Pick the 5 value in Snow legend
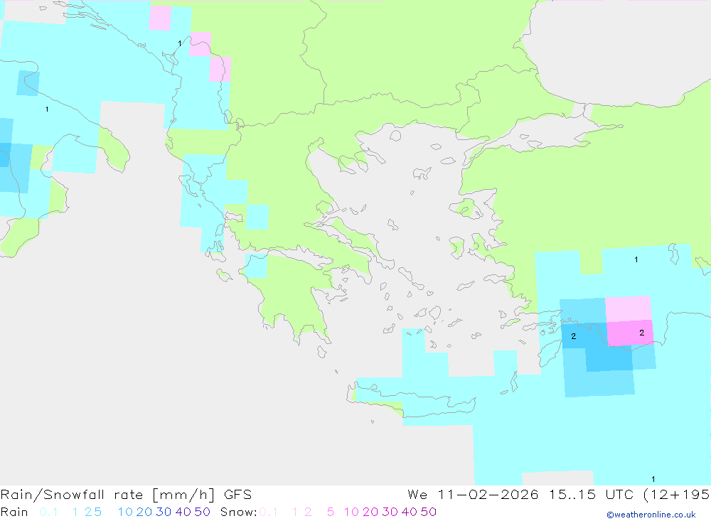Screen dimensions: 711x521 tap(331, 512)
